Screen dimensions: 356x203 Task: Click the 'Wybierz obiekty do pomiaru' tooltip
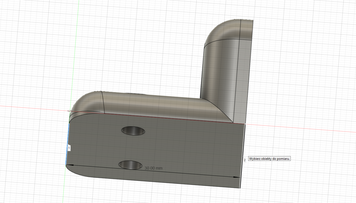(x=269, y=159)
